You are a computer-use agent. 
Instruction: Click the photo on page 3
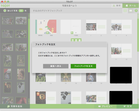[x=116, y=27]
